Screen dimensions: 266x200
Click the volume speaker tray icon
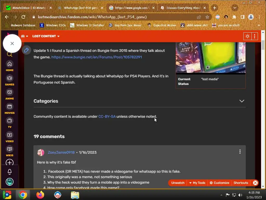click(x=240, y=195)
